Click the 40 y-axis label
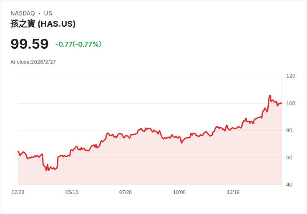 [x=289, y=185]
